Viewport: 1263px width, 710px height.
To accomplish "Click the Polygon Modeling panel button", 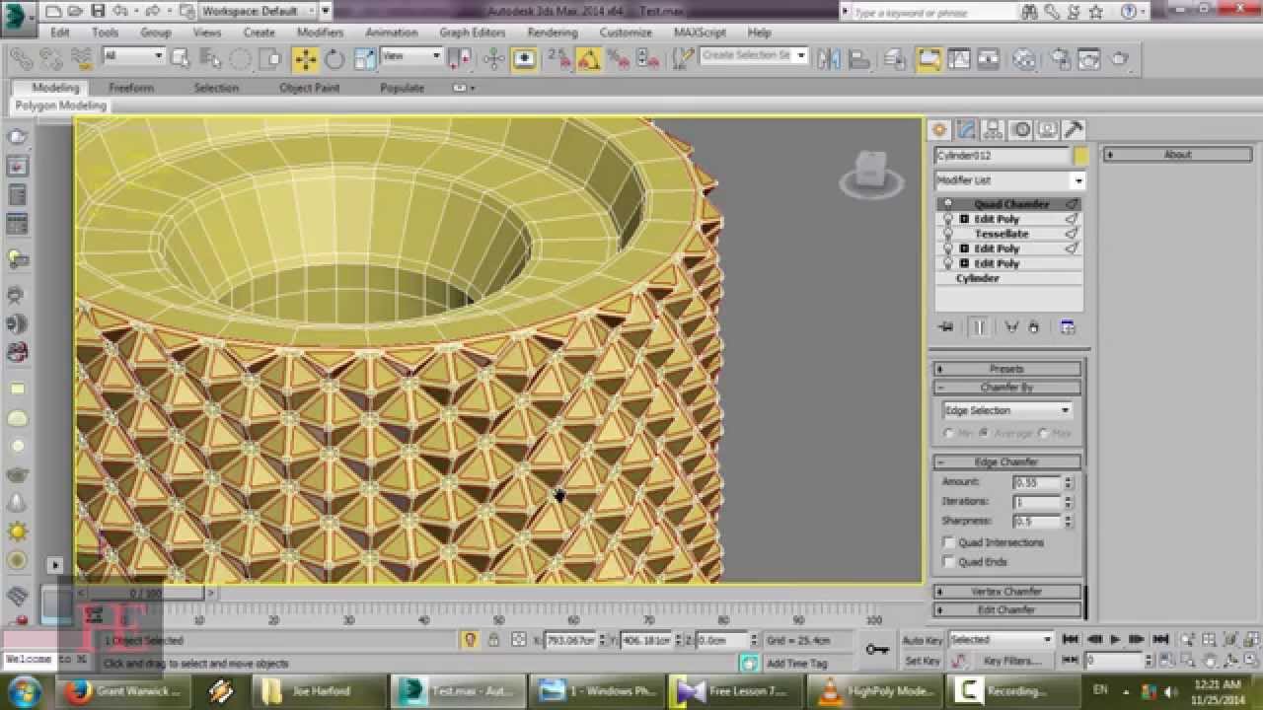I will 60,106.
